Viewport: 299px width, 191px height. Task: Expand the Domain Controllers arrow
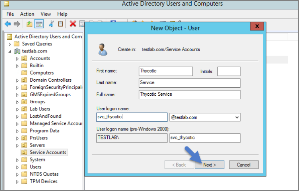[17, 80]
